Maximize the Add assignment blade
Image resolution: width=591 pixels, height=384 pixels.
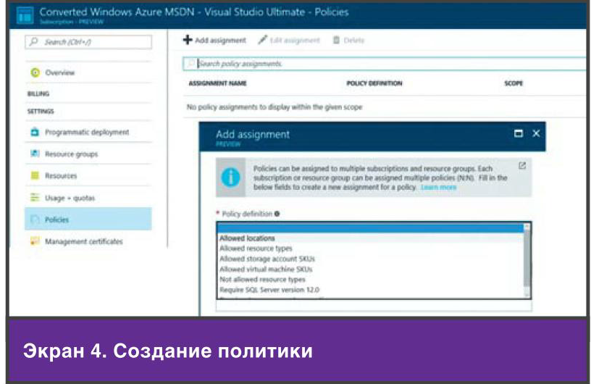pyautogui.click(x=519, y=133)
